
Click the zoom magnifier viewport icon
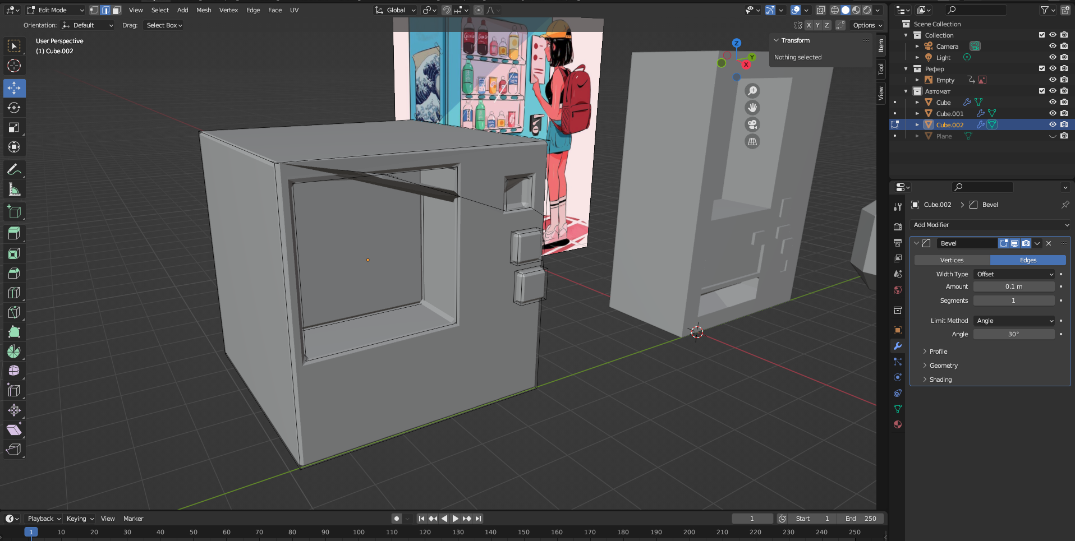click(x=752, y=91)
